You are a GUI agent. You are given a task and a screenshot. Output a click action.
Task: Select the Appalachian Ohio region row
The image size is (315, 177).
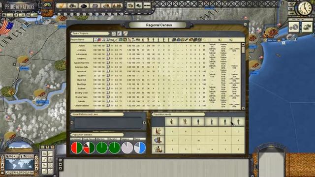tap(156, 63)
